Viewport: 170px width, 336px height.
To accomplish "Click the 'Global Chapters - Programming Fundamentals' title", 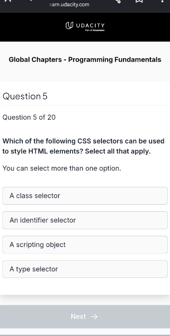I will [85, 59].
